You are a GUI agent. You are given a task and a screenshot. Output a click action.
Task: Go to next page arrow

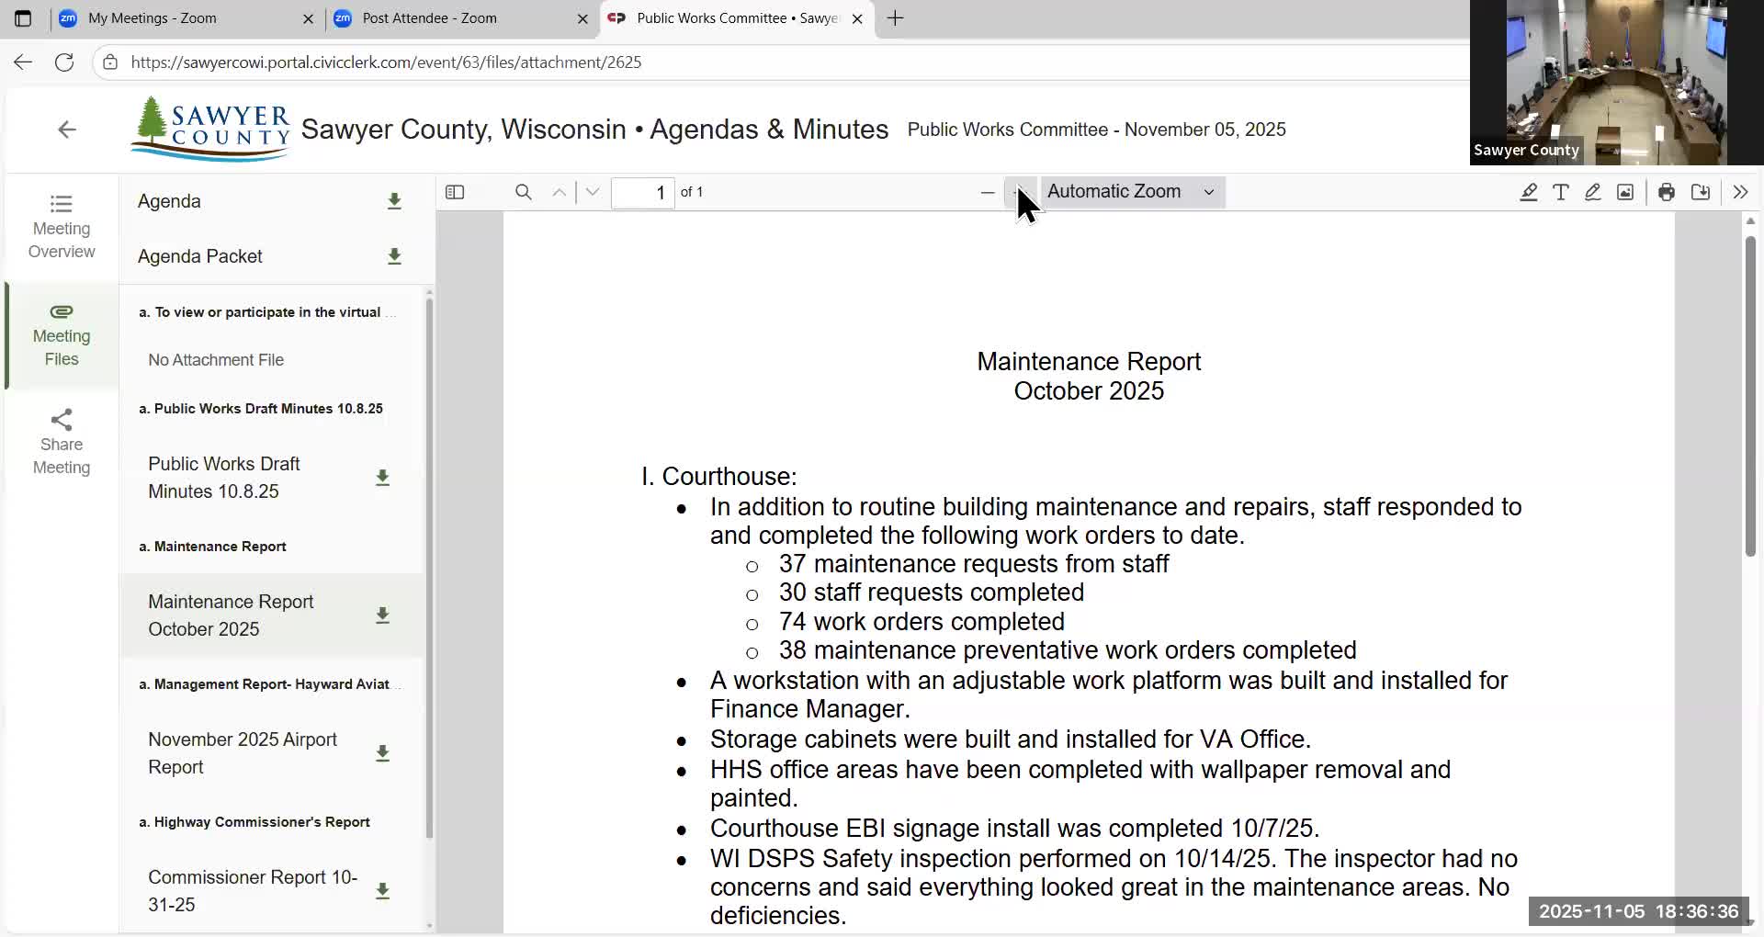tap(593, 192)
